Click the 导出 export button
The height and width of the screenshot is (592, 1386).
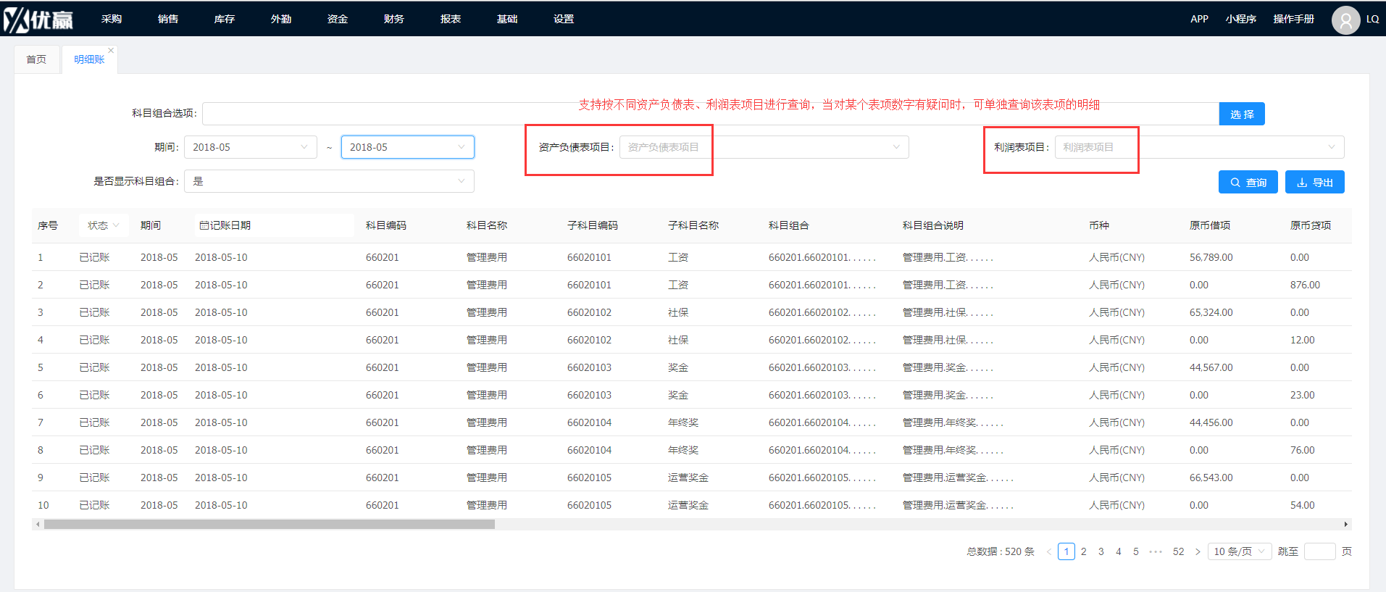point(1315,182)
